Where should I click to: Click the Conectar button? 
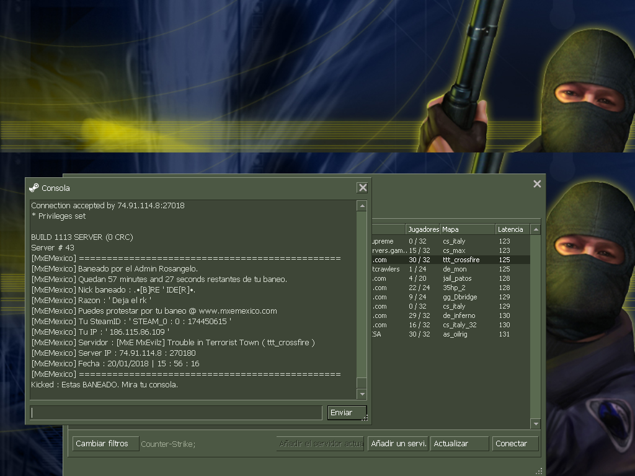pos(515,444)
